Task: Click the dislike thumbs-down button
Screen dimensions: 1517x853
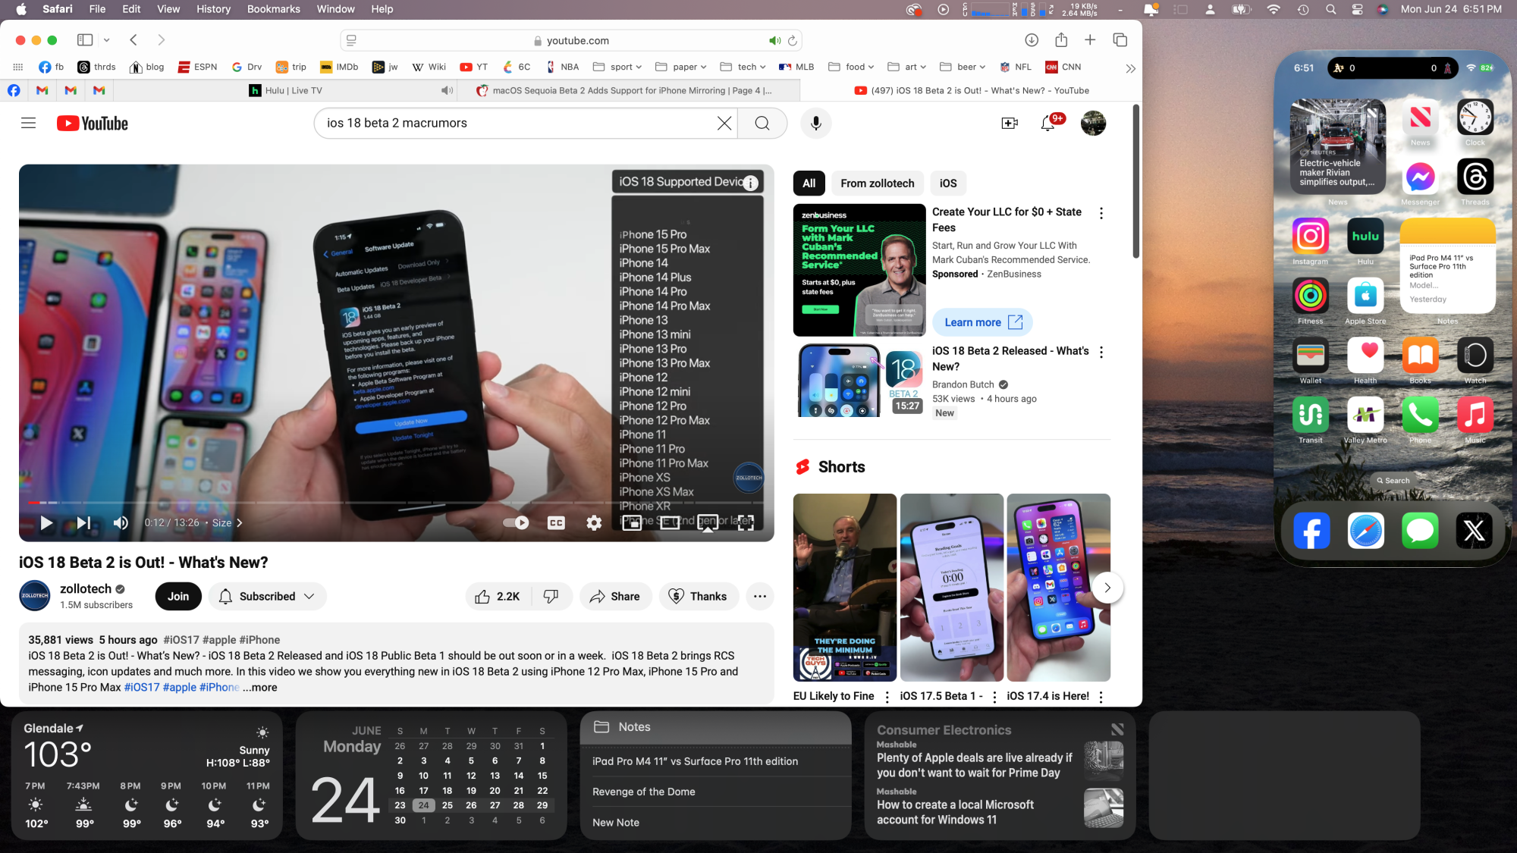Action: pos(551,597)
